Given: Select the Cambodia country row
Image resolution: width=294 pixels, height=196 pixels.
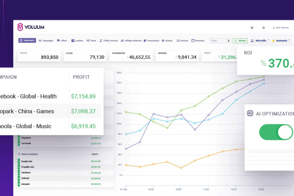Looking at the screenshot, I should coord(65,143).
